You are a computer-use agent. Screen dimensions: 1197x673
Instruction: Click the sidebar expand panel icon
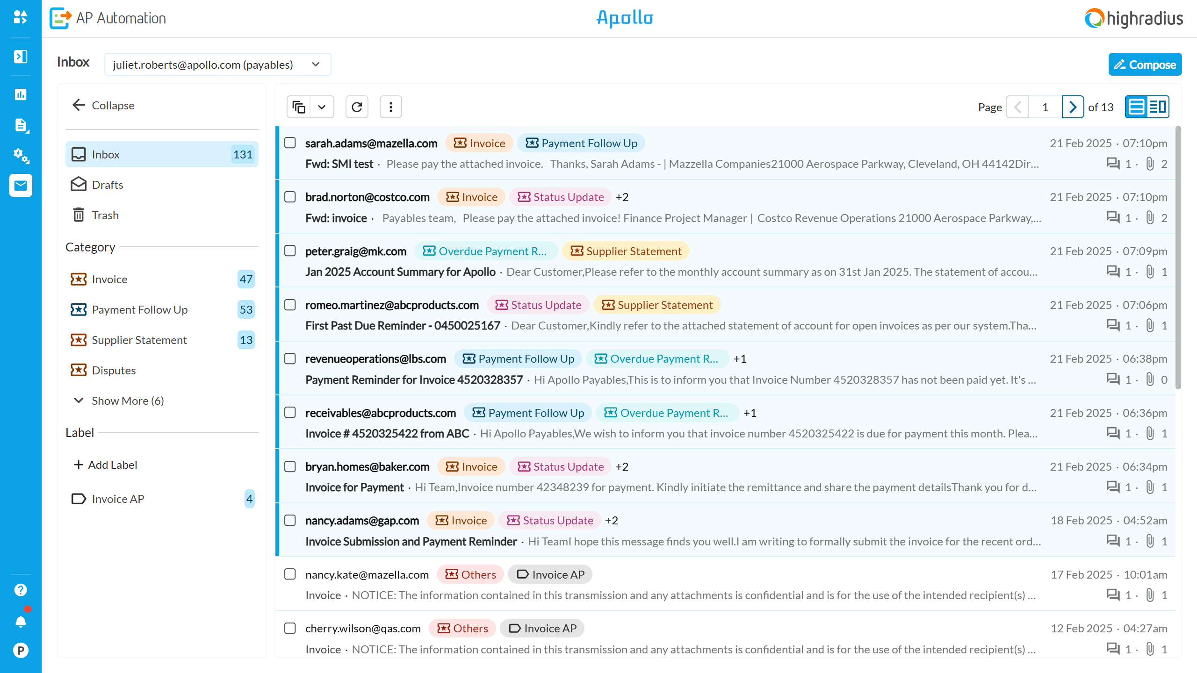[x=21, y=57]
